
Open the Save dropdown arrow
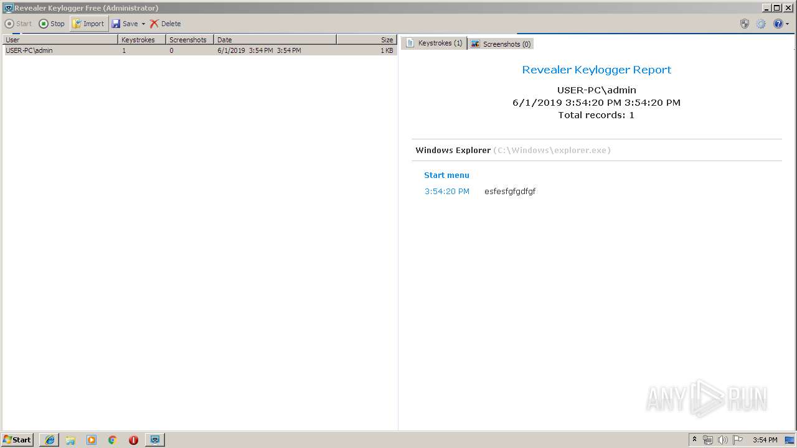click(143, 24)
